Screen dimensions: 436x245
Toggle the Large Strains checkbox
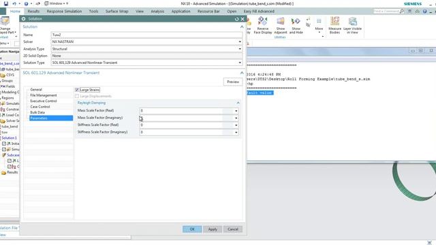77,90
